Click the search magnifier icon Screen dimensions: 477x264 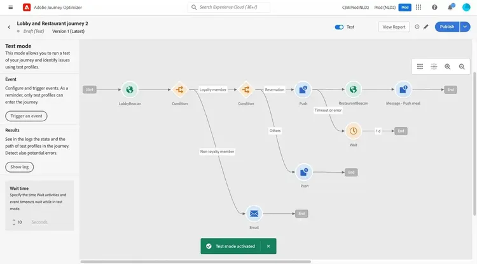coord(194,7)
